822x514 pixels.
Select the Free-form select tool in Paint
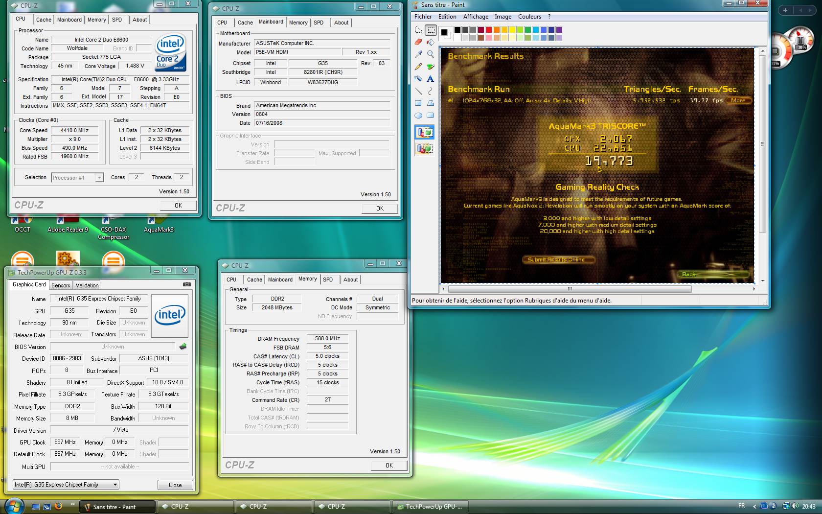click(x=418, y=30)
